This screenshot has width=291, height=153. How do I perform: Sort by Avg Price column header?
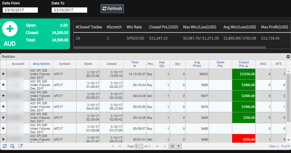click(x=197, y=64)
